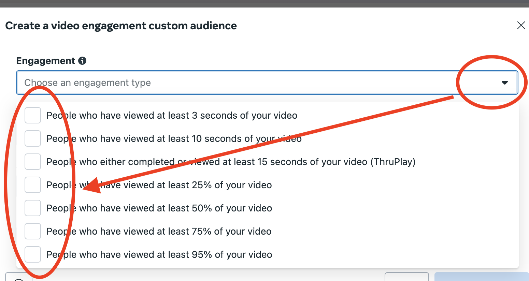Select 'viewed at least 25%' option text
The height and width of the screenshot is (281, 529).
pyautogui.click(x=159, y=185)
